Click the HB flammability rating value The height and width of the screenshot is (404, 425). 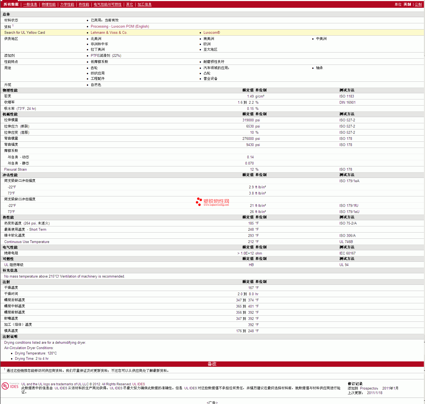[x=251, y=265]
